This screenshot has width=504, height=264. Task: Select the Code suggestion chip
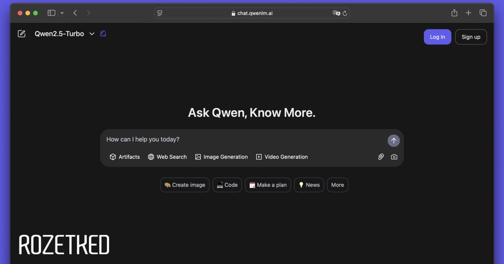click(227, 185)
